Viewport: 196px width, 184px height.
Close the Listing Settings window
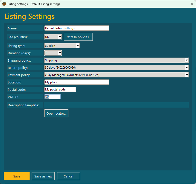point(192,4)
